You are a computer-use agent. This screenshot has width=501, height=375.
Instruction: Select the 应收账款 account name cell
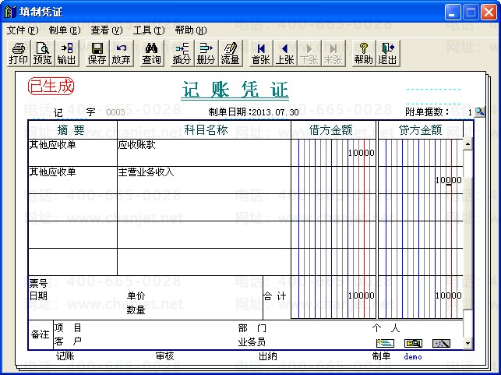(x=203, y=152)
